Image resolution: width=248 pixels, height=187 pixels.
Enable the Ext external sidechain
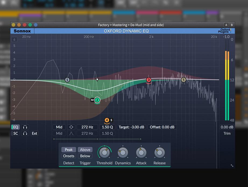[34, 133]
